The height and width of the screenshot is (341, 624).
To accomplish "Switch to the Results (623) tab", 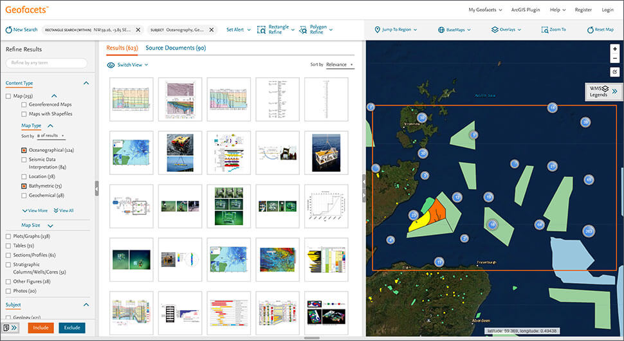I will pos(122,48).
